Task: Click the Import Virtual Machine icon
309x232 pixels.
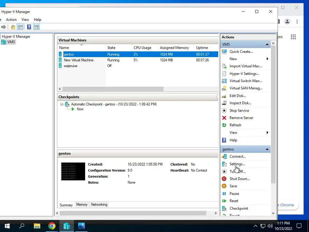Action: pyautogui.click(x=224, y=66)
